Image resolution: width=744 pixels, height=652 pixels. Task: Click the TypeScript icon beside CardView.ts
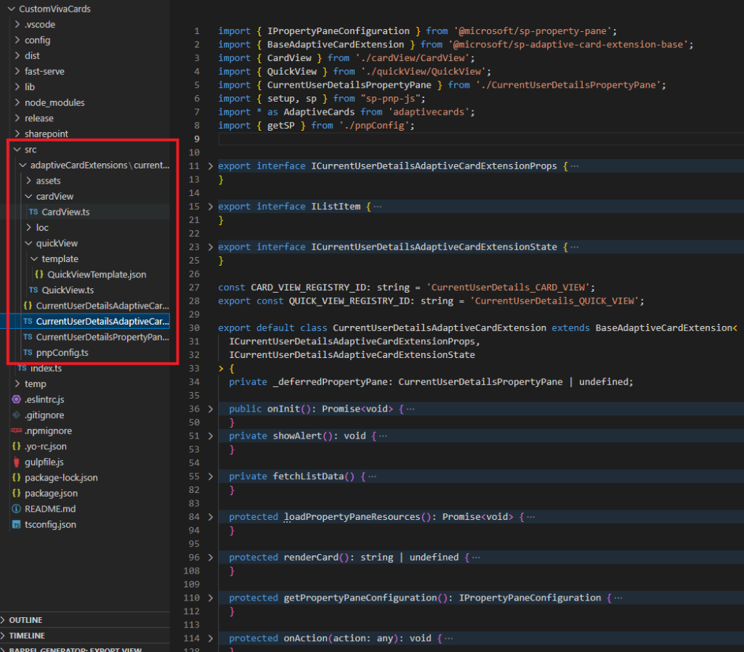[x=33, y=212]
